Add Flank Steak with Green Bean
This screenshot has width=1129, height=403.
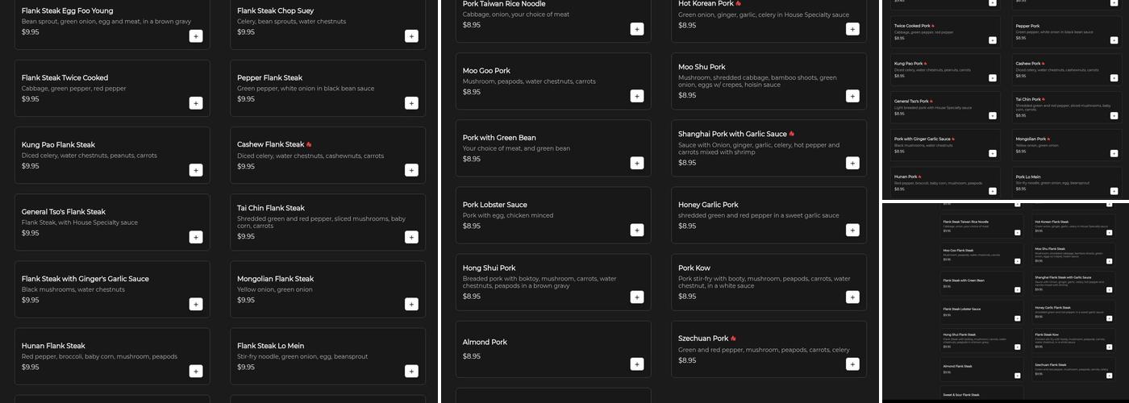point(1018,290)
